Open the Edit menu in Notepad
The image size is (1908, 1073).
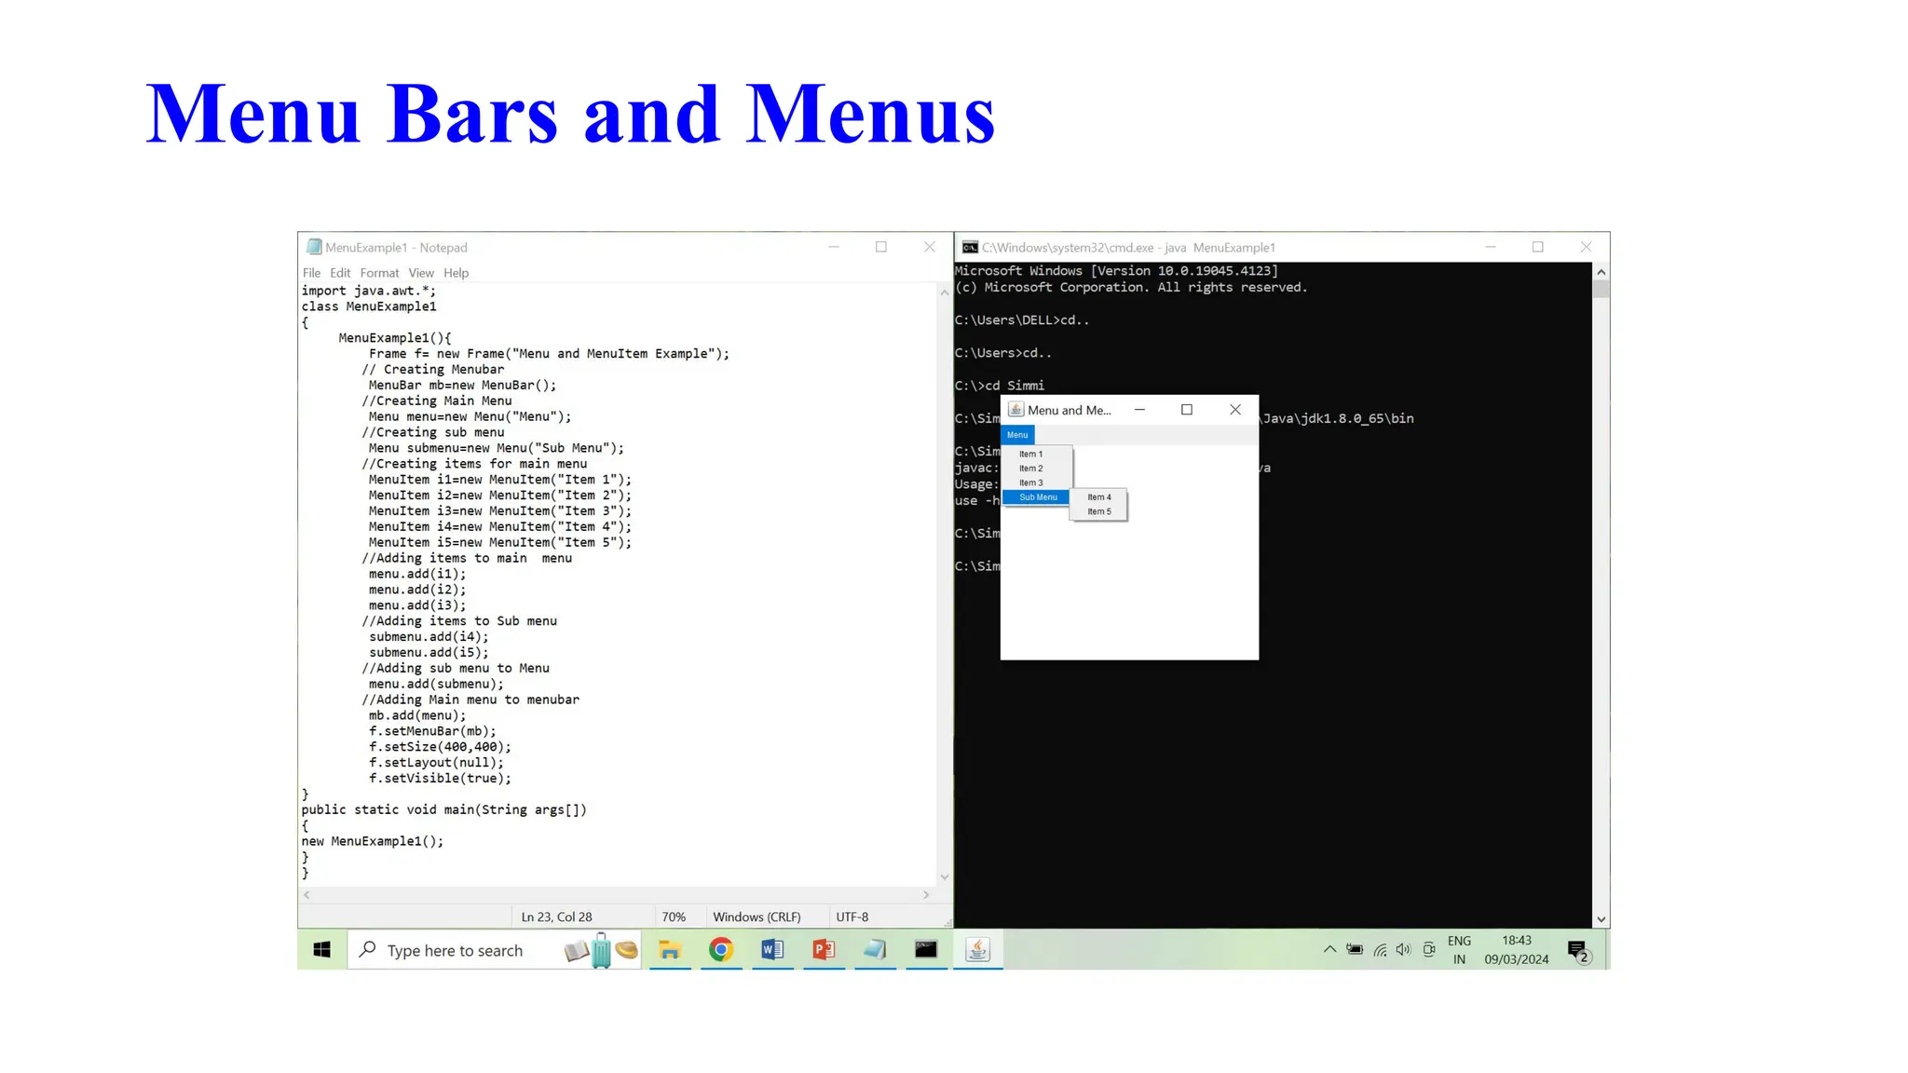coord(340,273)
